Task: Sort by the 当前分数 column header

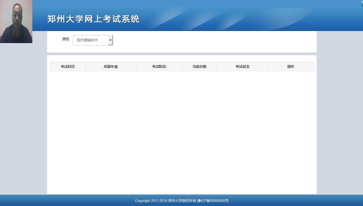Action: [x=199, y=67]
